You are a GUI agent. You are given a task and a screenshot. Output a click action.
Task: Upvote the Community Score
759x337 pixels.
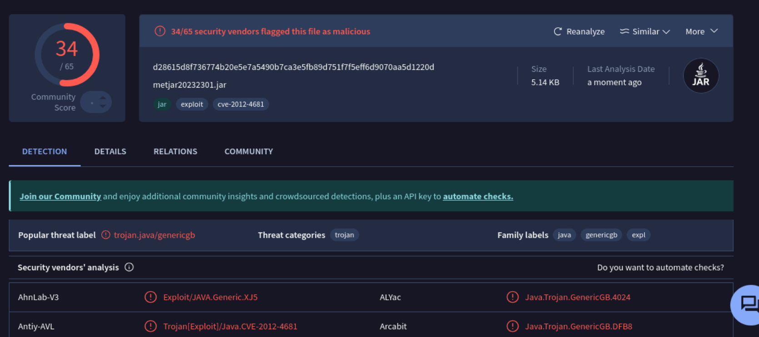pos(103,98)
